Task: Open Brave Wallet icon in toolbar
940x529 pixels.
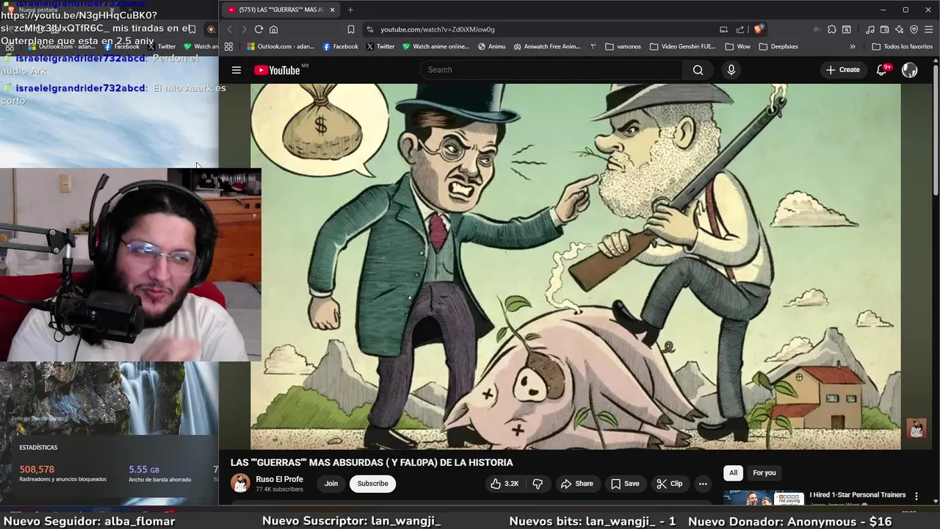Action: pyautogui.click(x=884, y=29)
